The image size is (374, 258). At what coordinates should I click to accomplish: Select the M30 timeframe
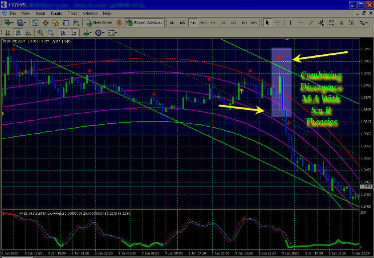click(203, 23)
